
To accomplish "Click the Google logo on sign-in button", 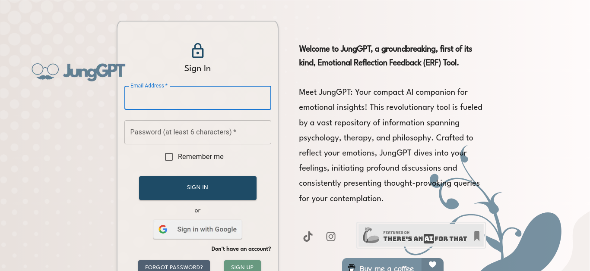I will [x=163, y=229].
